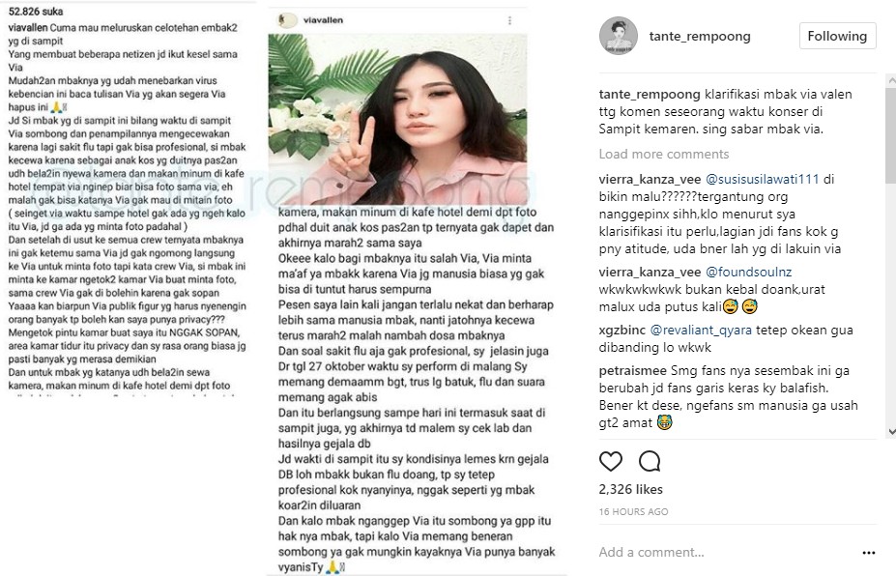Open the tante_rempoong profile avatar
This screenshot has width=896, height=576.
619,36
